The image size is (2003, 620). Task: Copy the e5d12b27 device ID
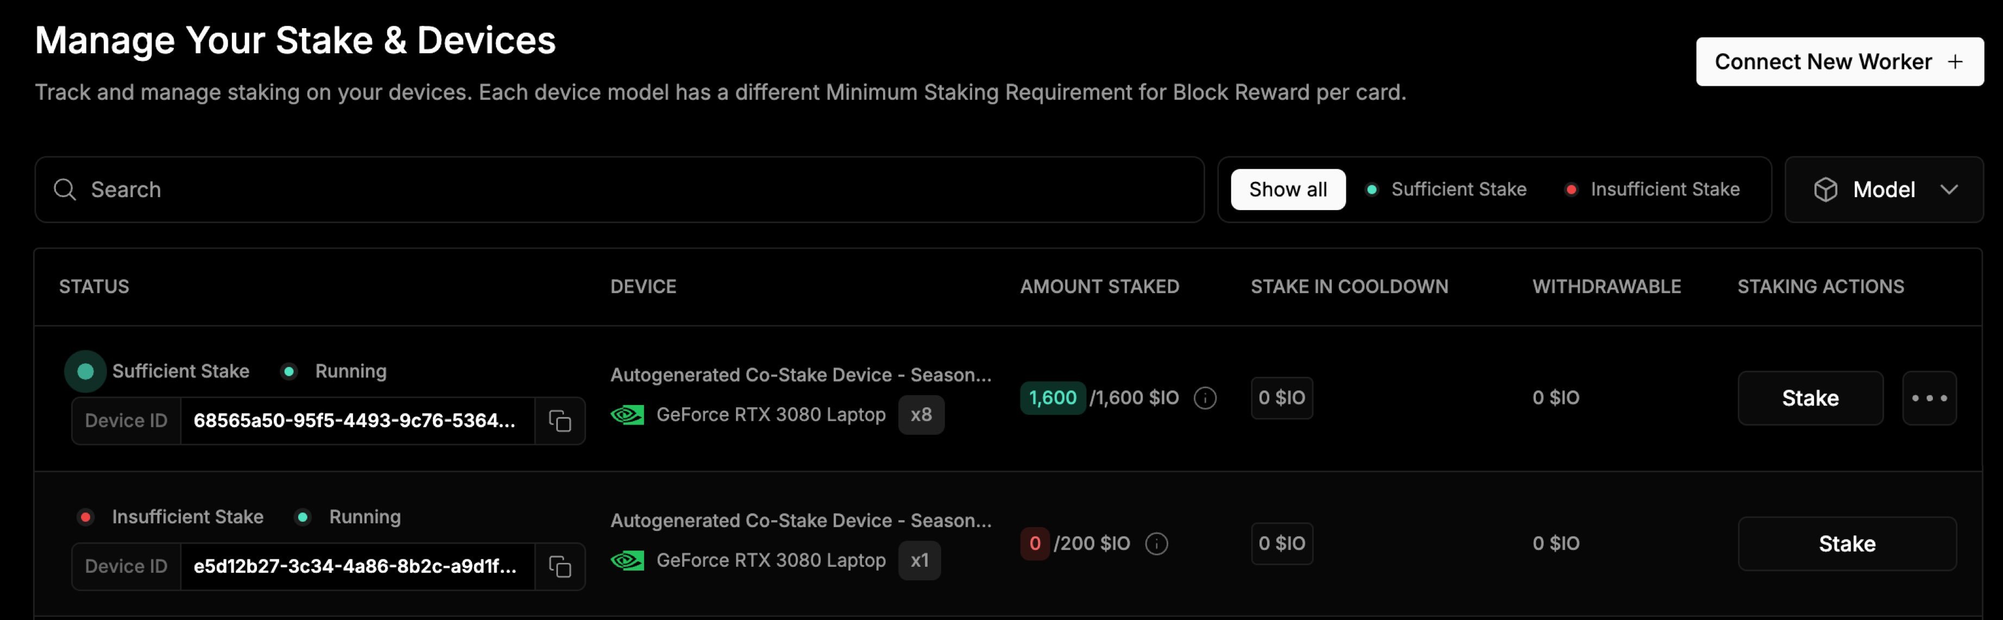(560, 566)
